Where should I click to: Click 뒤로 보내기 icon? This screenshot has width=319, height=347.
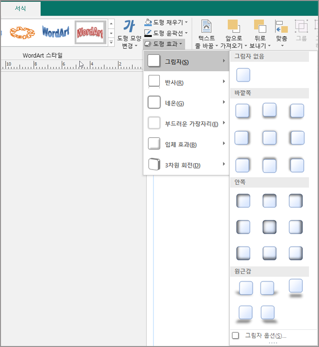[x=260, y=26]
